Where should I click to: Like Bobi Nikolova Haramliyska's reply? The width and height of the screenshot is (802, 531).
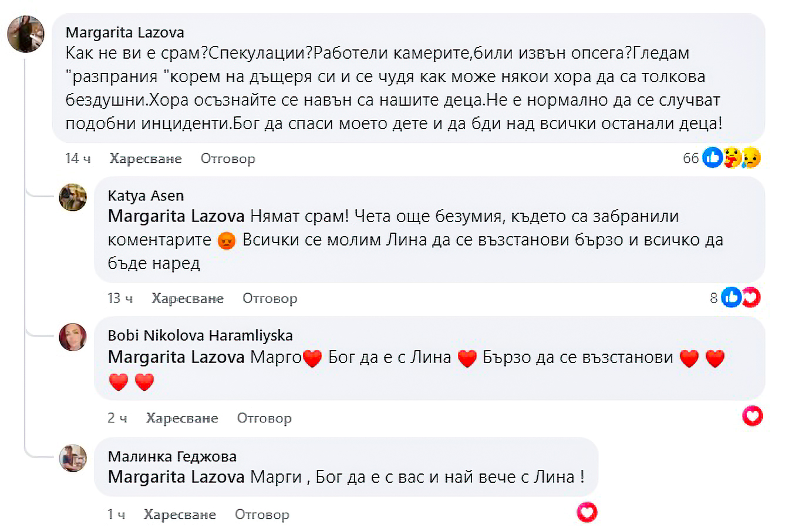tap(182, 418)
